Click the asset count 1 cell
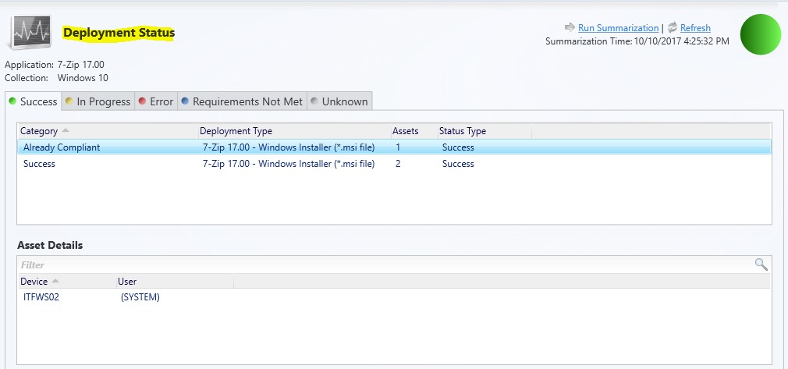Viewport: 788px width, 369px height. [x=398, y=147]
